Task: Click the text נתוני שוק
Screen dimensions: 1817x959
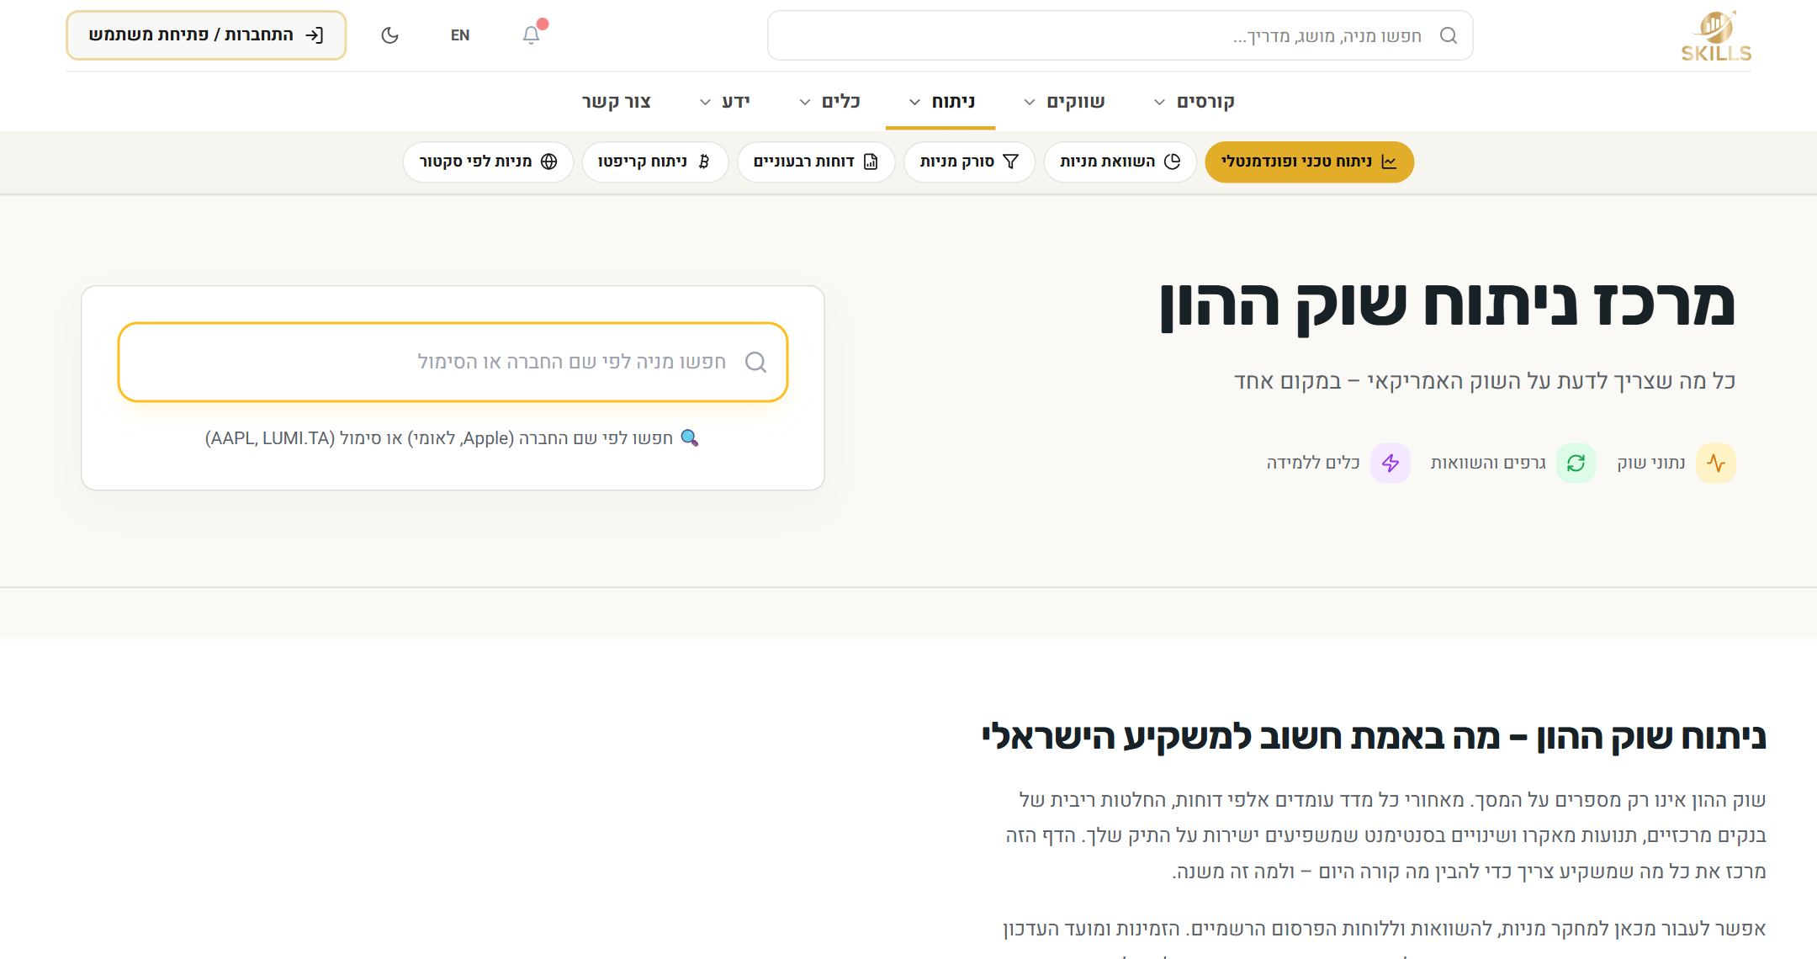Action: (x=1650, y=463)
